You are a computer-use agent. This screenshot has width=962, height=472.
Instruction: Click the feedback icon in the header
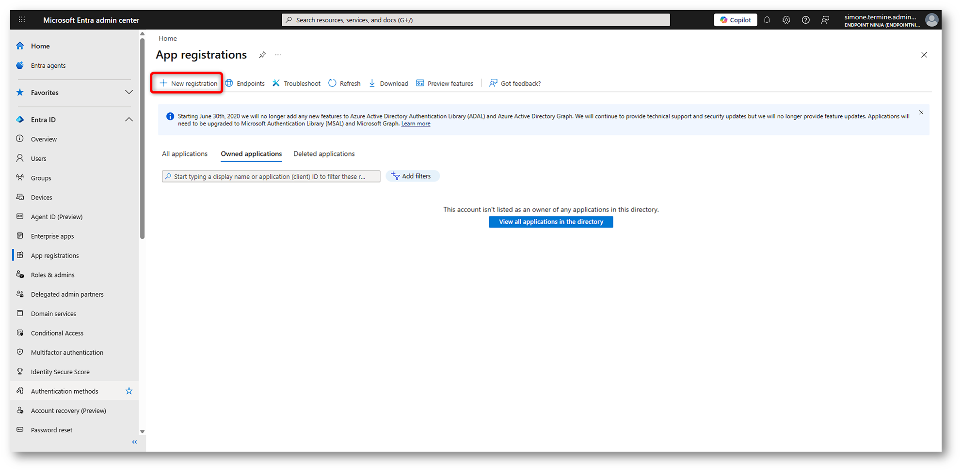[x=825, y=20]
